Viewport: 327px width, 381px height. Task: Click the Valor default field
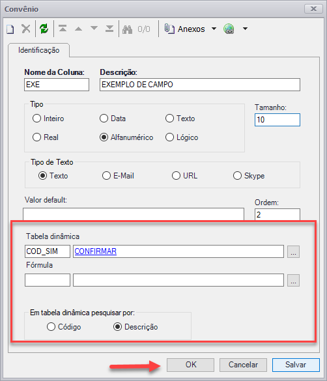click(134, 214)
